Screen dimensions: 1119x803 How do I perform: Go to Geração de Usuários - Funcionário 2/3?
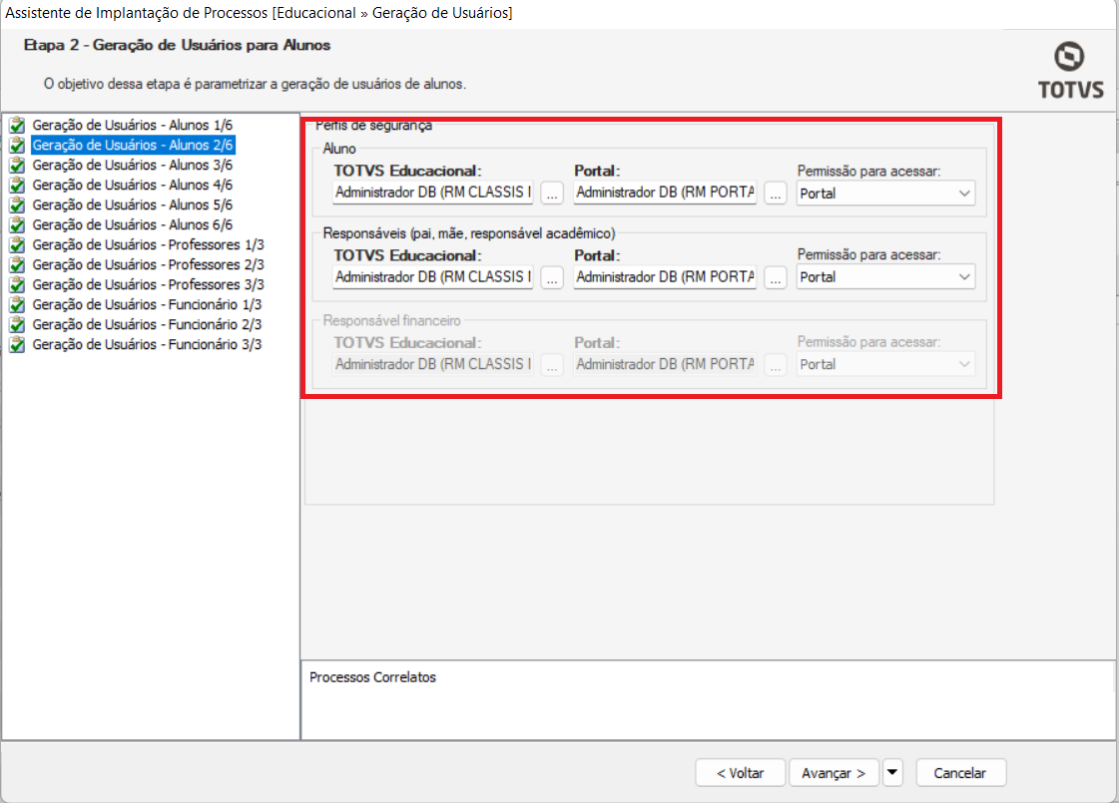click(x=147, y=324)
